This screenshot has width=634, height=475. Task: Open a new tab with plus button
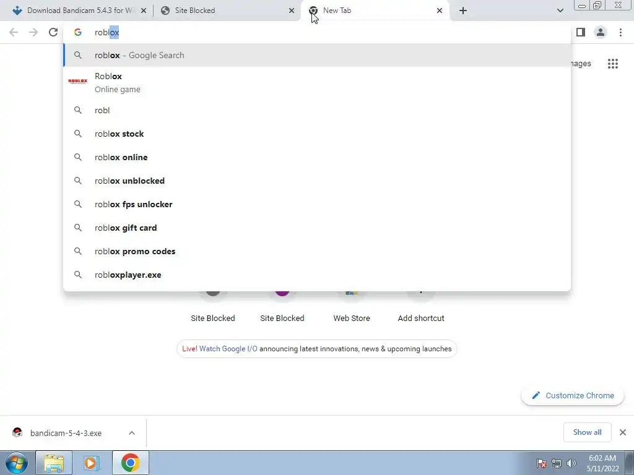pos(463,11)
